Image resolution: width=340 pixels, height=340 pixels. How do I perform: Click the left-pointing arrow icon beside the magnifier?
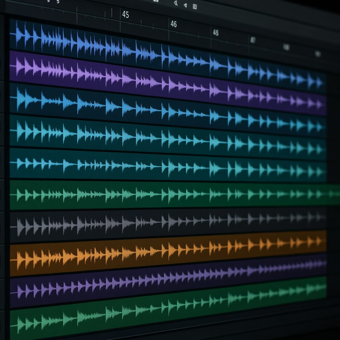tap(185, 5)
